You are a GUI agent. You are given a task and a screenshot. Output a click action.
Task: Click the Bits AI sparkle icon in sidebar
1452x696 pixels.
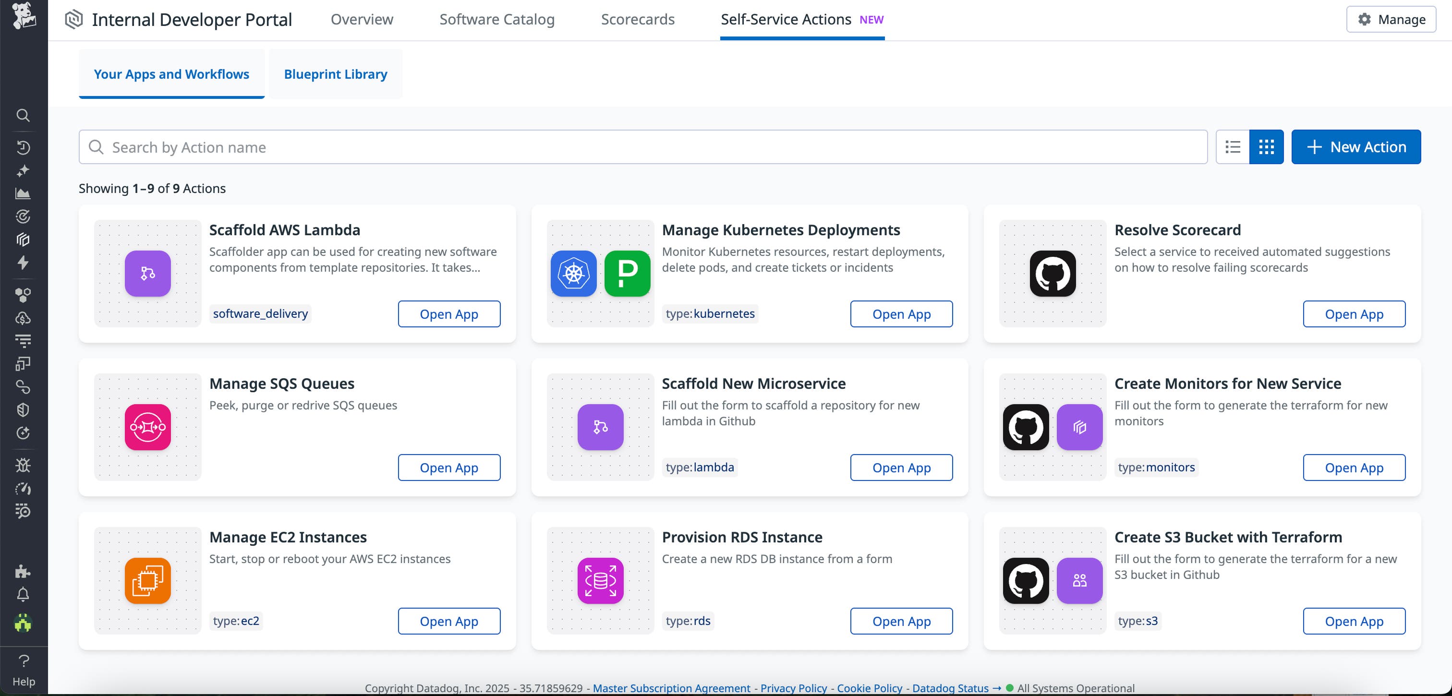23,171
